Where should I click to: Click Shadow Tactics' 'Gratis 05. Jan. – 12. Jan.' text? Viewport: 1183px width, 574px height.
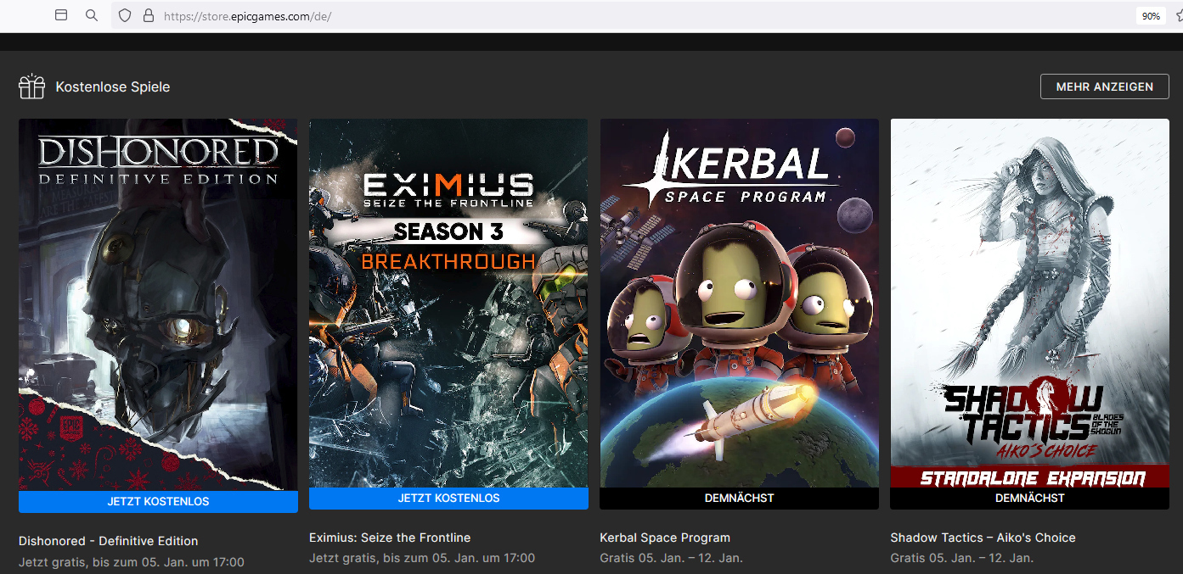(961, 559)
